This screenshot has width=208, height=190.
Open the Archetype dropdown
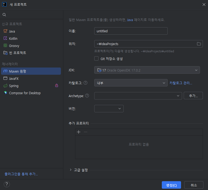point(138,96)
